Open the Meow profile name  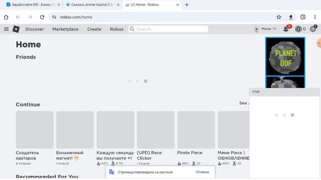click(266, 29)
